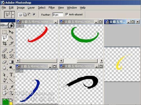This screenshot has height=105, width=141.
Task: Open the Window menu
Action: click(x=72, y=8)
